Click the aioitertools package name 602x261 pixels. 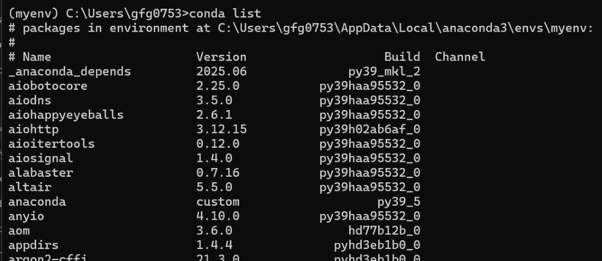point(51,144)
